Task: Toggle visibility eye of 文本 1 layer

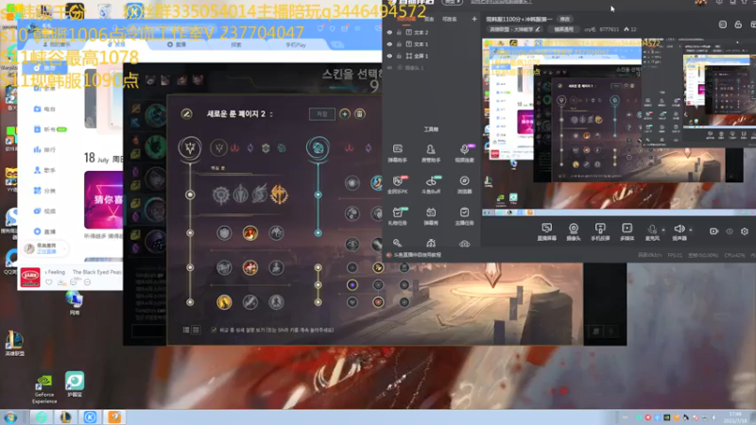Action: point(389,43)
